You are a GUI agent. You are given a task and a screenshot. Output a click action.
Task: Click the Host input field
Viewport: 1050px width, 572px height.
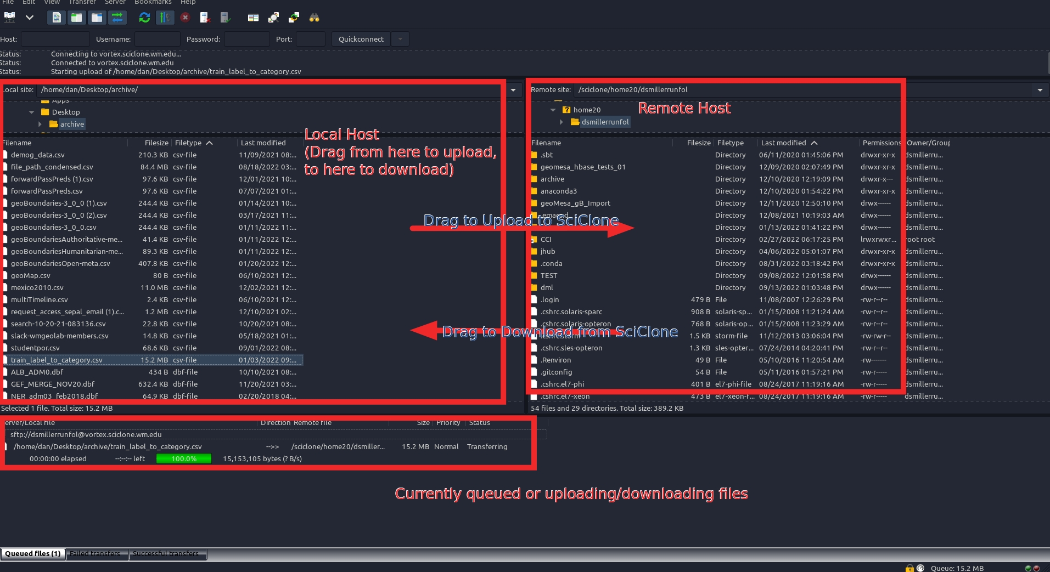point(55,39)
